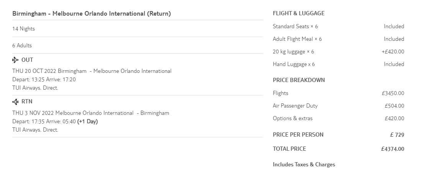Click the FLIGHT & LUGGAGE section heading

298,13
